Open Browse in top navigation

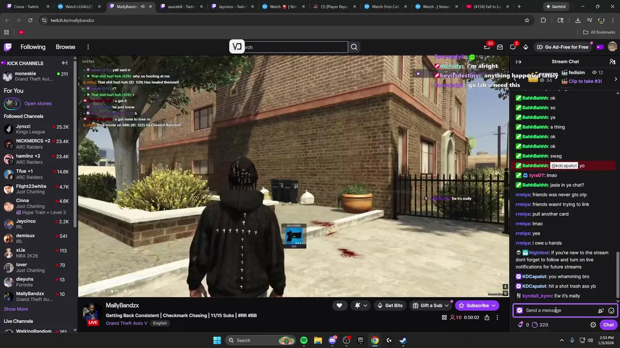[65, 47]
